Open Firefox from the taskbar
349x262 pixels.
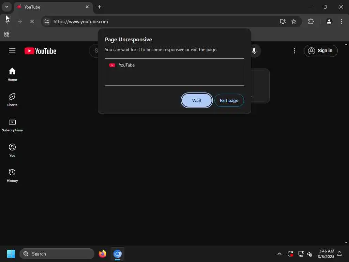pos(102,254)
